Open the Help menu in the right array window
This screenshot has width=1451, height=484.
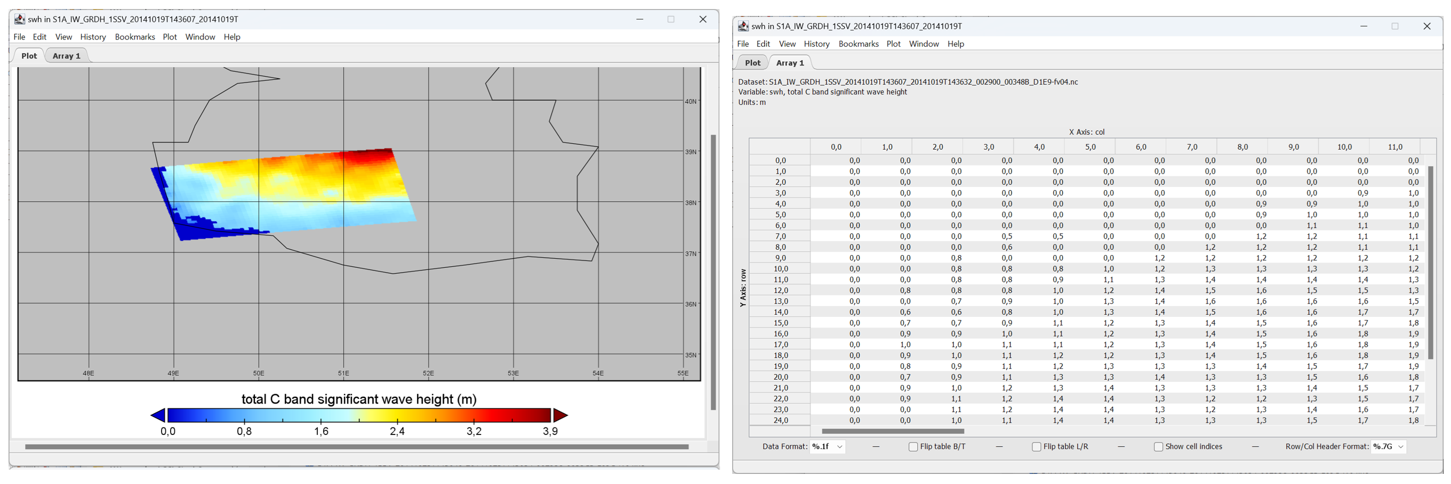[x=955, y=44]
